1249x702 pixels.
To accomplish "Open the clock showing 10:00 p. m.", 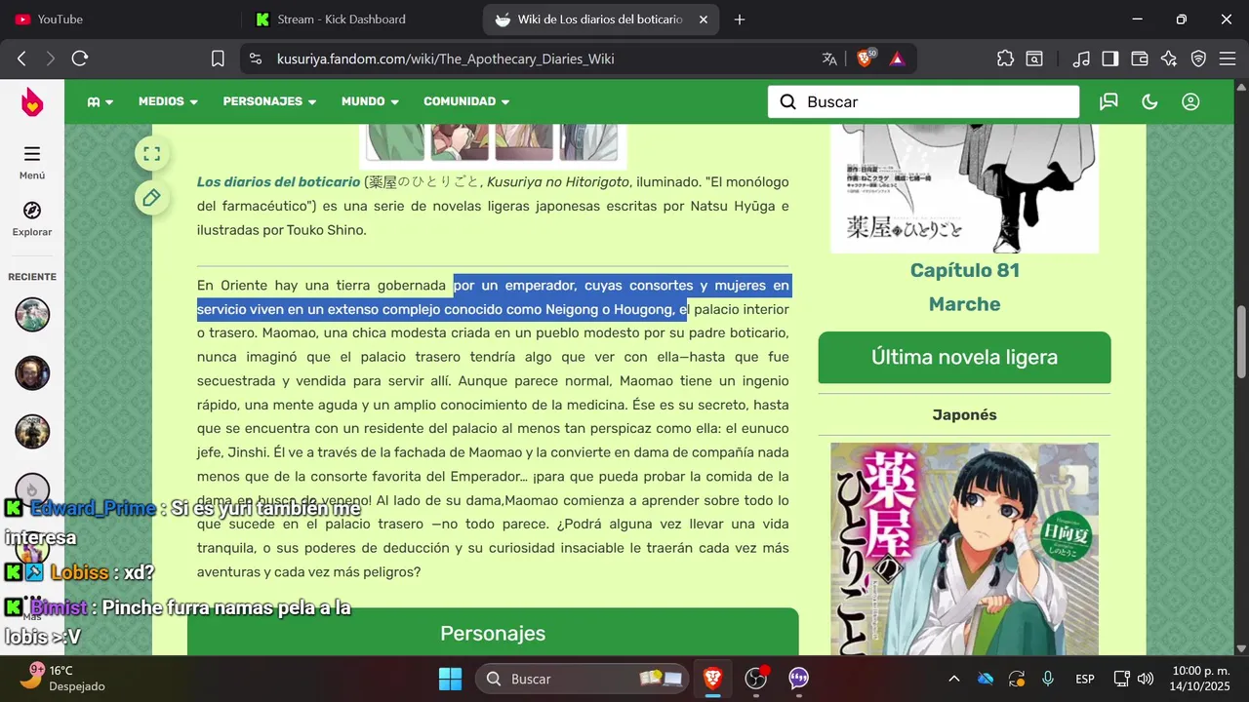I will (1199, 678).
